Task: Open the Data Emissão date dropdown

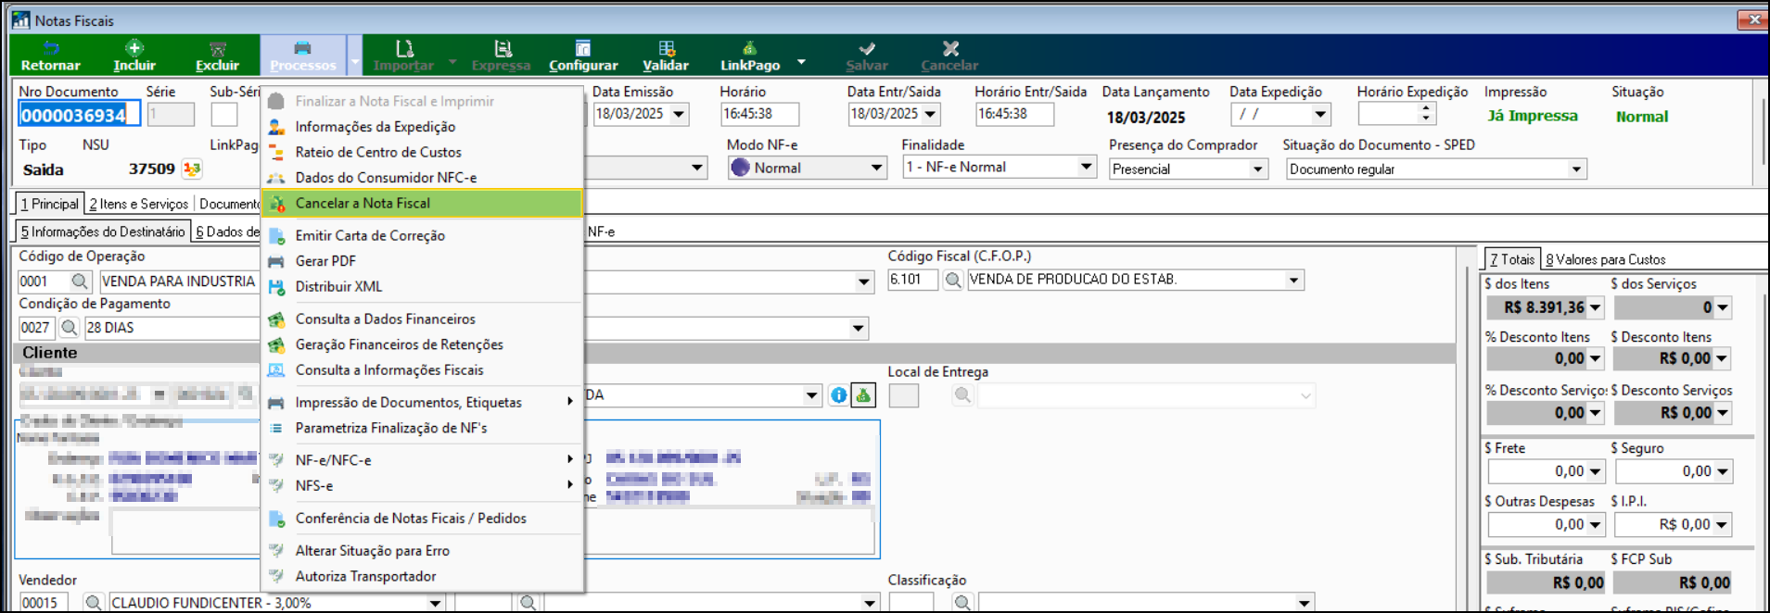Action: (x=679, y=114)
